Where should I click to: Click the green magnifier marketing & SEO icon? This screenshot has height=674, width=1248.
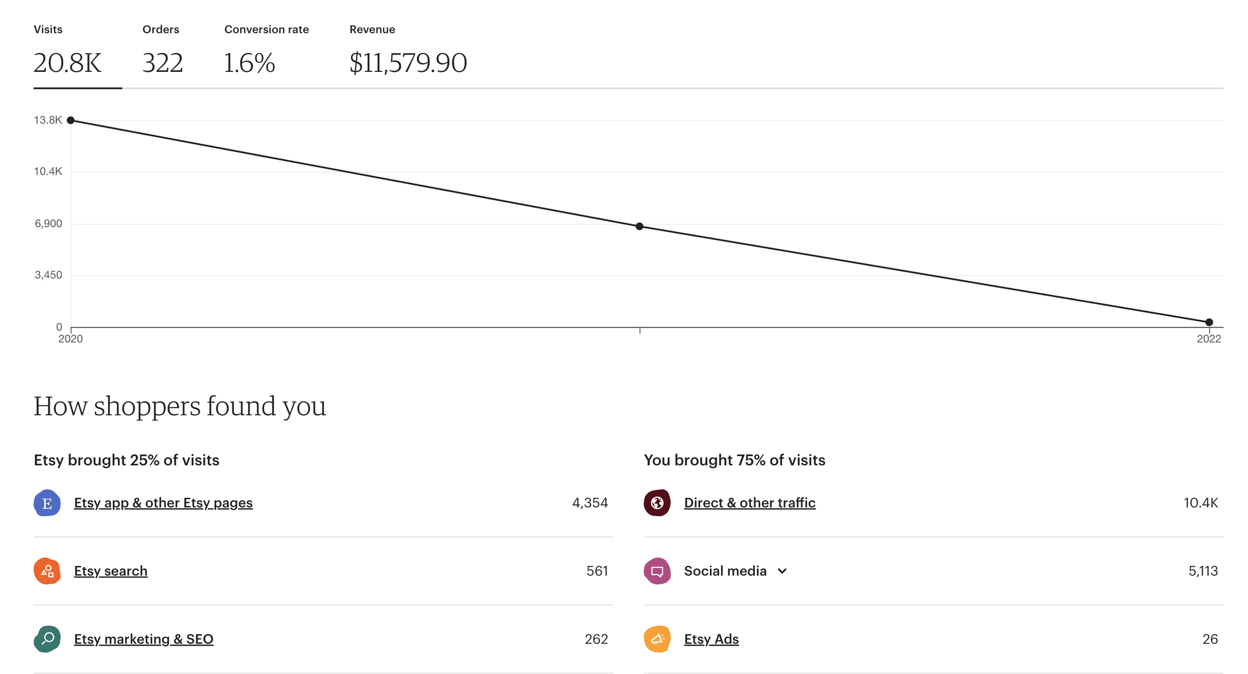point(47,639)
